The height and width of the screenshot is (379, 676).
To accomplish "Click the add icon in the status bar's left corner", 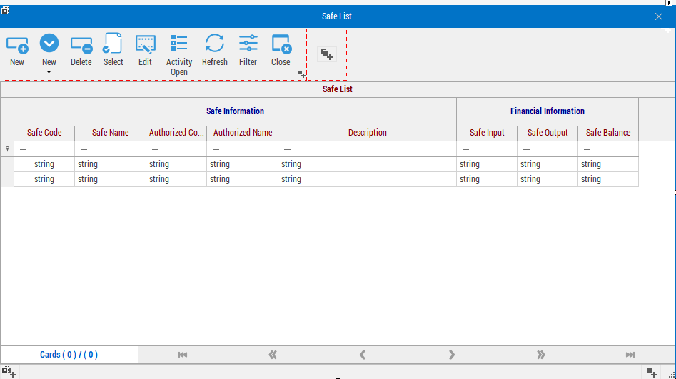I will [9, 372].
